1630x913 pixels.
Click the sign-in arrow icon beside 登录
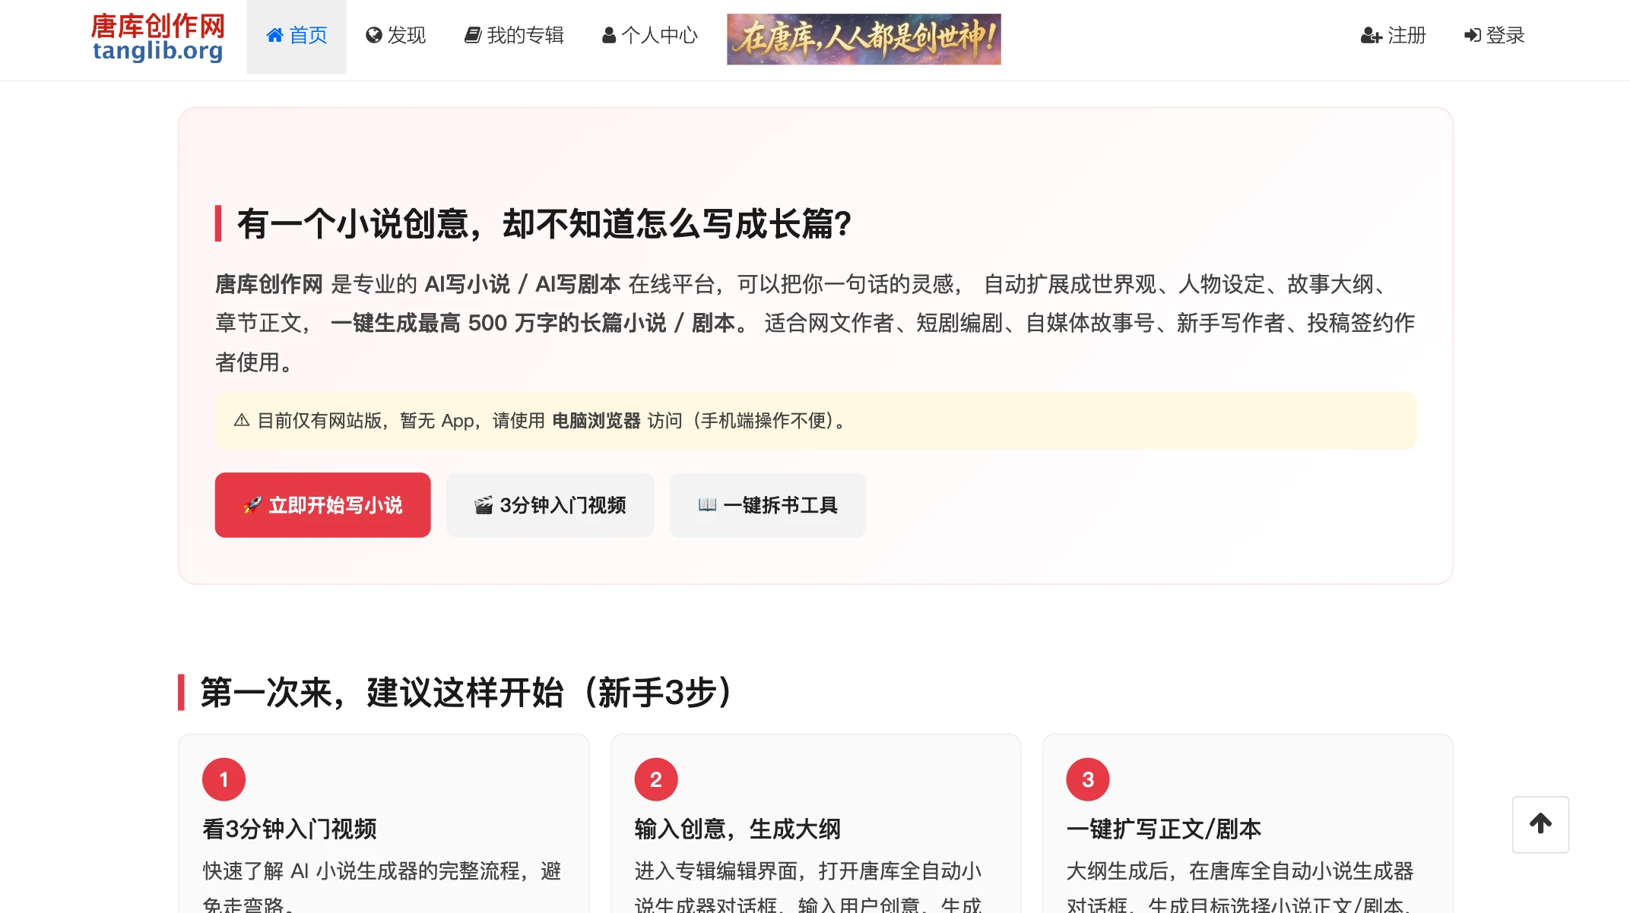tap(1473, 36)
